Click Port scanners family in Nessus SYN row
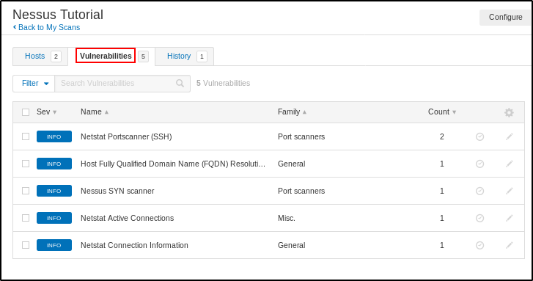The image size is (533, 281). 301,191
